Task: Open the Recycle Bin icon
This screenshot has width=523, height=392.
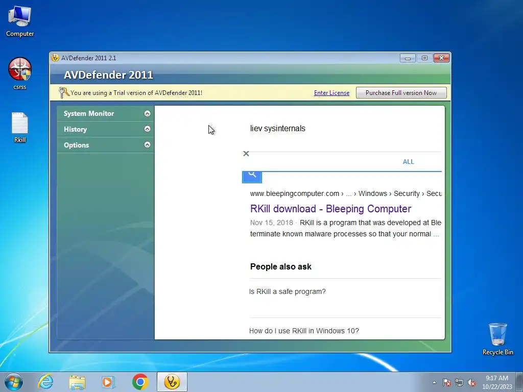Action: (x=497, y=339)
